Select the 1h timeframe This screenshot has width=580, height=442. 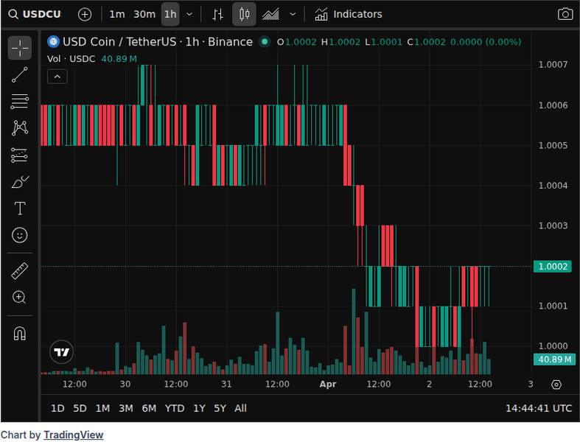(x=170, y=14)
